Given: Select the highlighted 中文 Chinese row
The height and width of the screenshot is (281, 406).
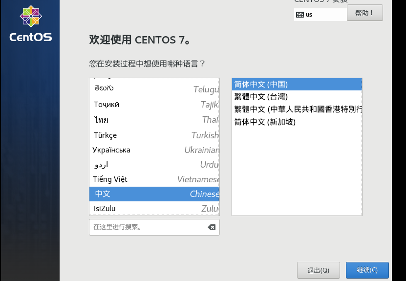Looking at the screenshot, I should point(154,194).
